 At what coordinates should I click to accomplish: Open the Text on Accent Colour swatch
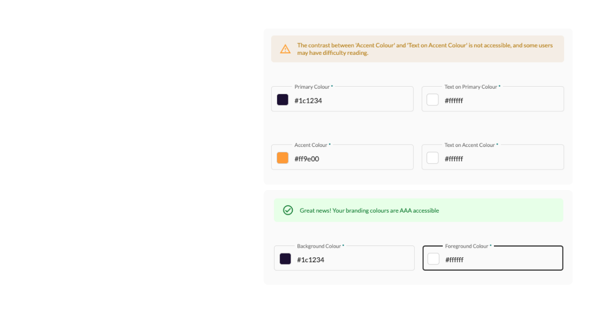[432, 158]
